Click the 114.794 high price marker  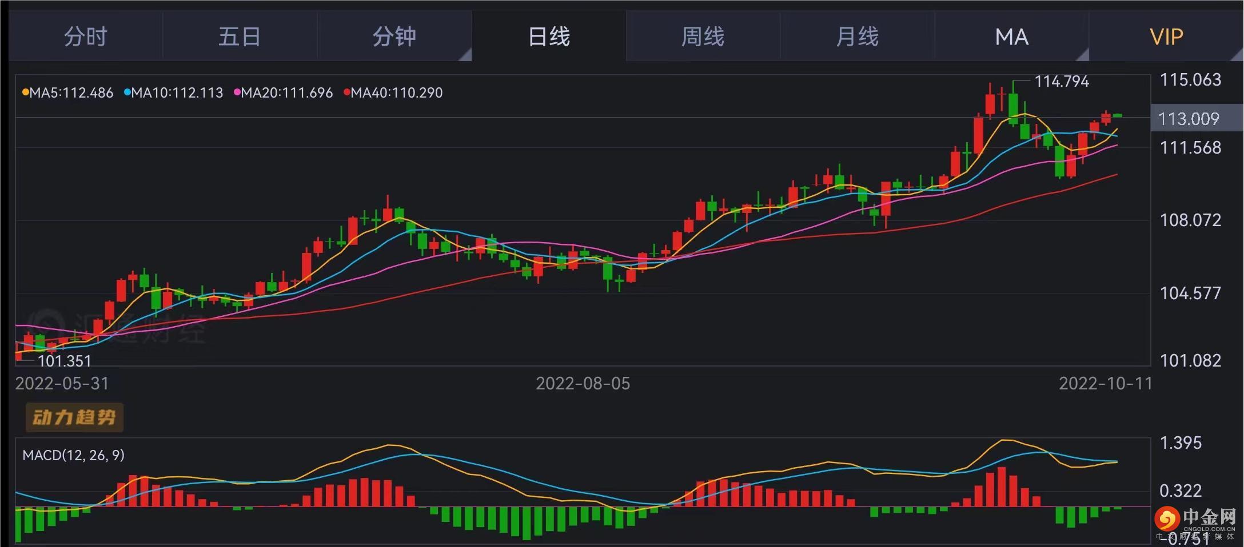(x=1062, y=82)
